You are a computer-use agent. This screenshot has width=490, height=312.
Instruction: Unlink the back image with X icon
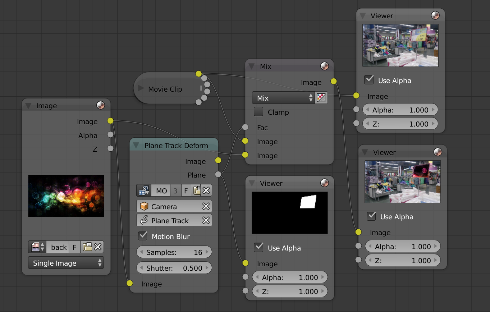pos(98,247)
